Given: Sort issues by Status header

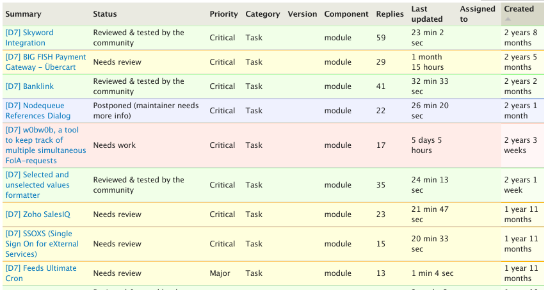Looking at the screenshot, I should pyautogui.click(x=104, y=14).
